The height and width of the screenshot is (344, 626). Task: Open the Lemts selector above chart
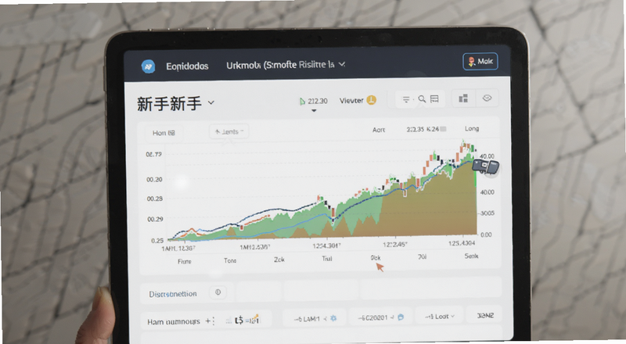[229, 131]
